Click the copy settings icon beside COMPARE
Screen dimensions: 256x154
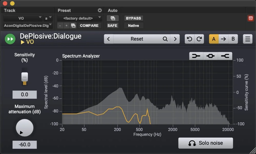click(x=73, y=26)
